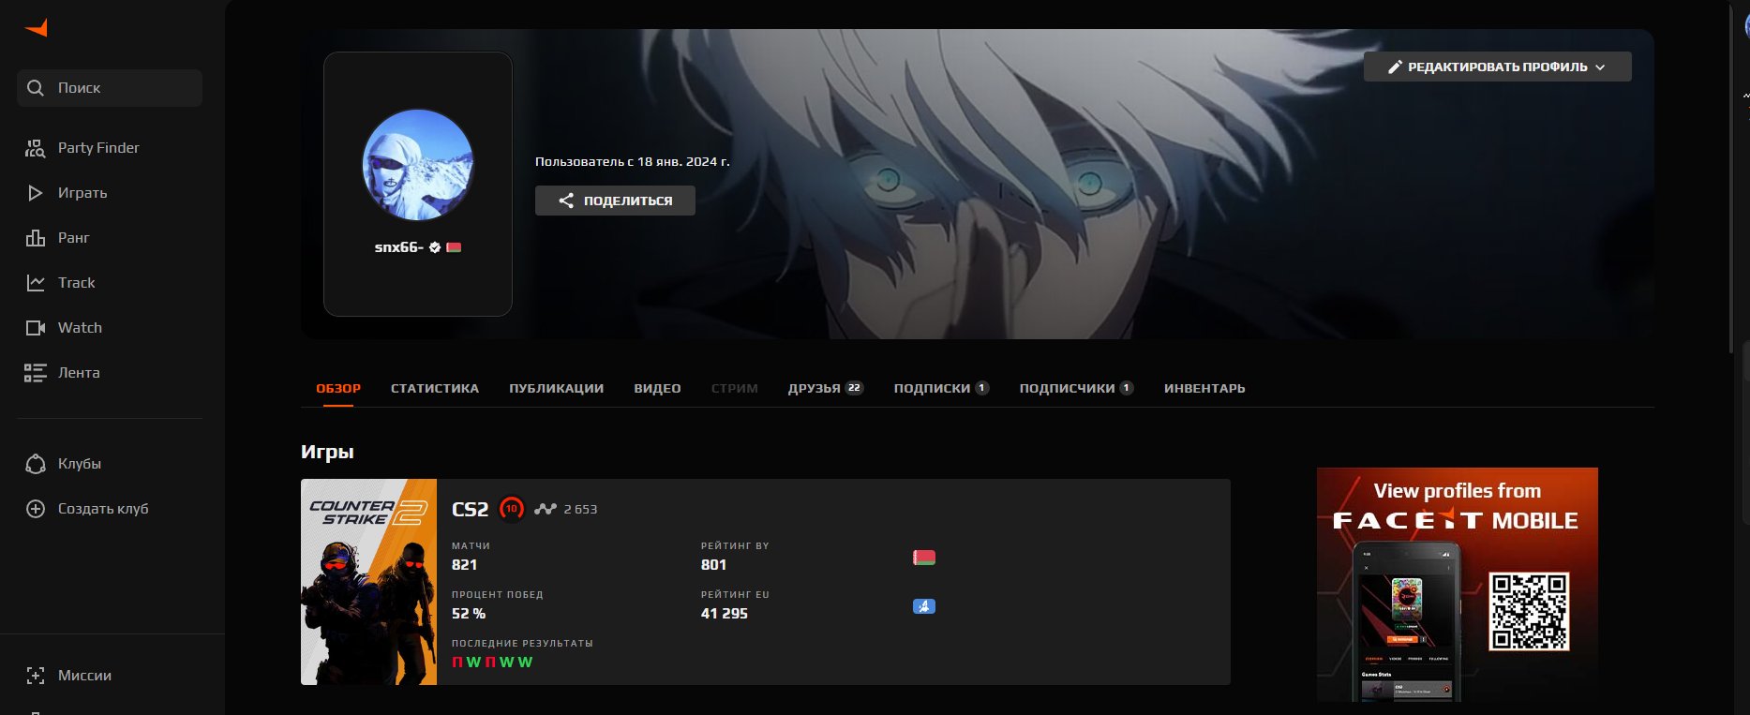
Task: Click the search input field
Action: [x=110, y=88]
